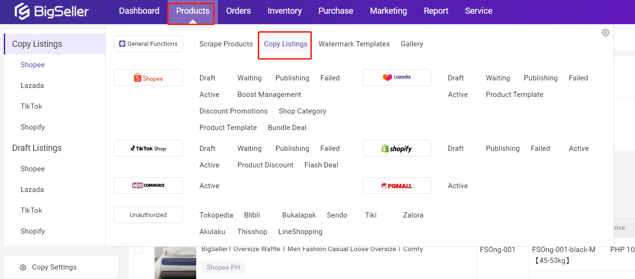Image resolution: width=635 pixels, height=279 pixels.
Task: Open the PGMall platform button
Action: (x=397, y=185)
